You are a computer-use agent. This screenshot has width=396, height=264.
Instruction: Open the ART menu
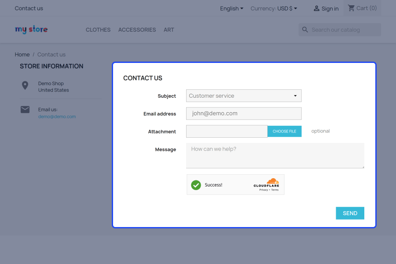(x=169, y=30)
